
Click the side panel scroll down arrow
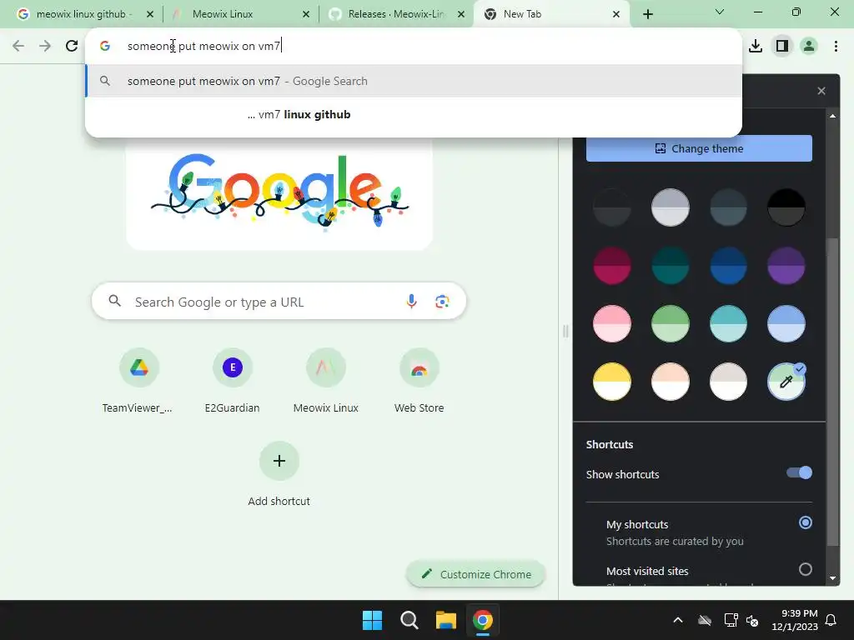click(x=833, y=578)
